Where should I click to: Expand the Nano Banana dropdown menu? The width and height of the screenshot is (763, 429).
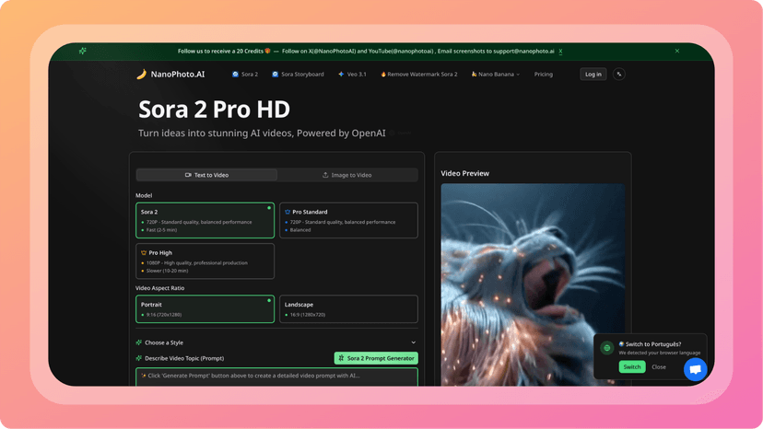pyautogui.click(x=496, y=75)
